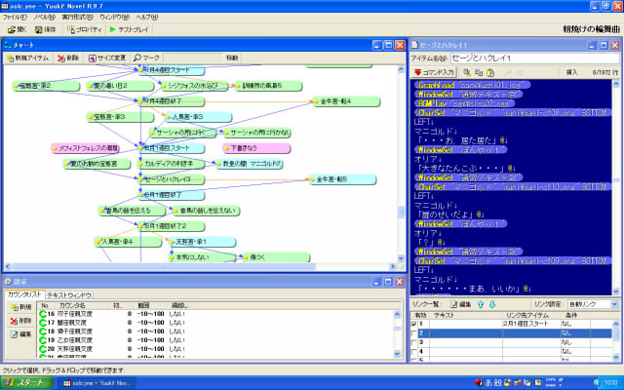
Task: Click the green icon of counter 16
Action: (43, 314)
